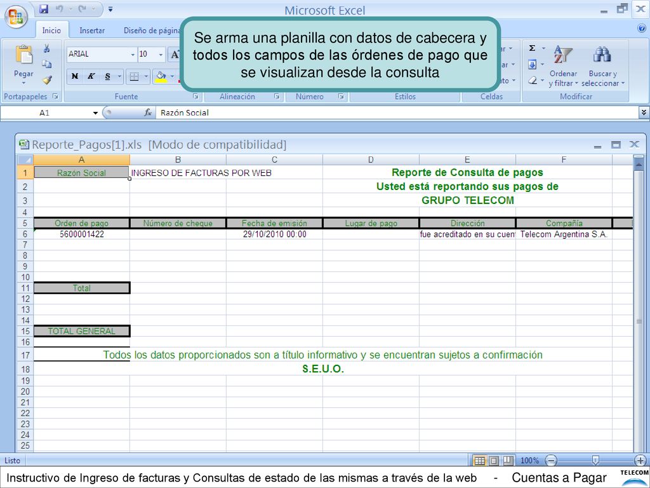Image resolution: width=650 pixels, height=488 pixels.
Task: Switch to Page Break Preview icon
Action: (x=508, y=460)
